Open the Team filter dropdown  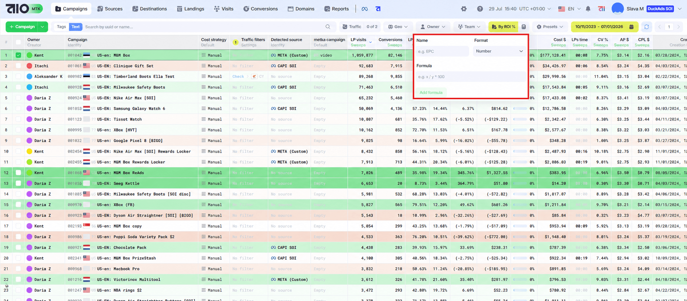click(x=469, y=27)
